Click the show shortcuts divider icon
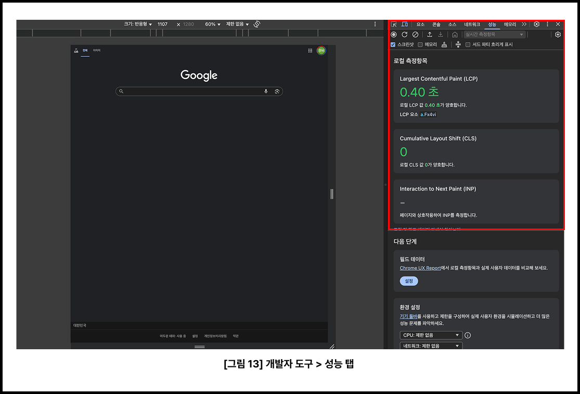Viewport: 580px width, 394px height. [458, 44]
